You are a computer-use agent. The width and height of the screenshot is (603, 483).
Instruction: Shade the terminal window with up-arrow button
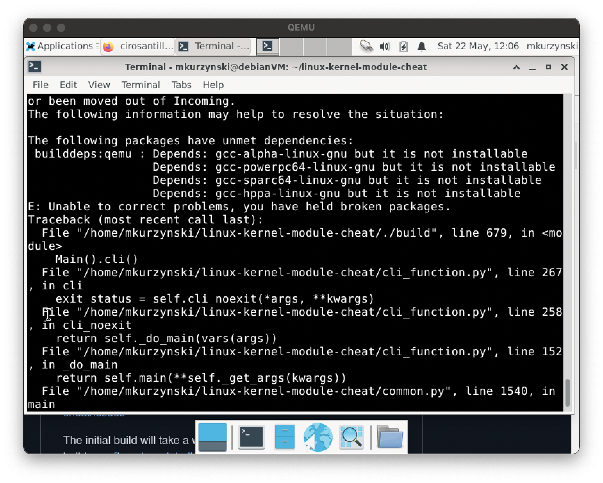pos(517,67)
